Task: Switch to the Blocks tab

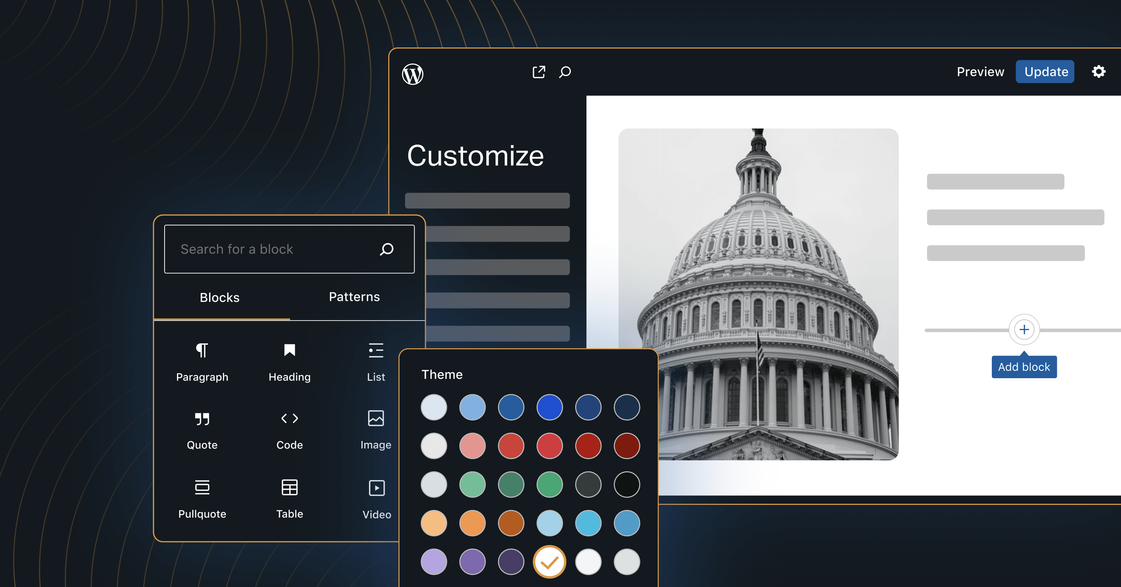Action: point(219,298)
